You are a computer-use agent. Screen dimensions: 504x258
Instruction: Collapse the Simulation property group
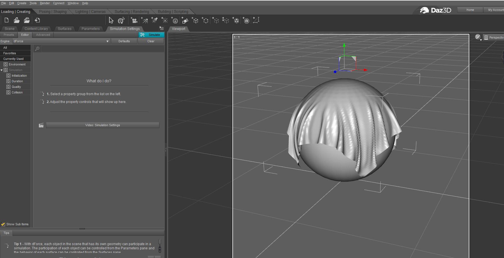2,70
